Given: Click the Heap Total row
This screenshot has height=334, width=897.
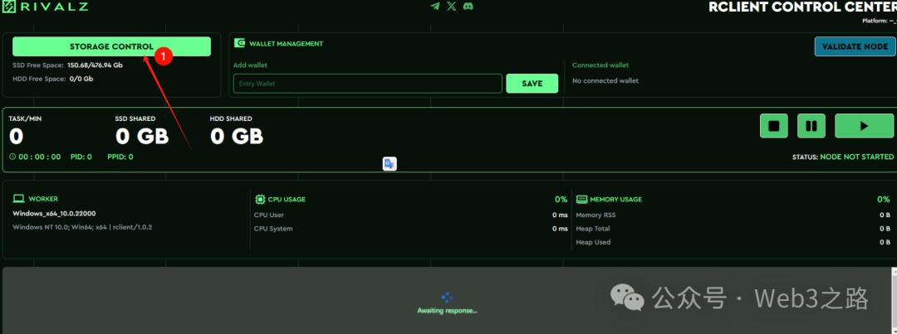Looking at the screenshot, I should click(x=733, y=229).
